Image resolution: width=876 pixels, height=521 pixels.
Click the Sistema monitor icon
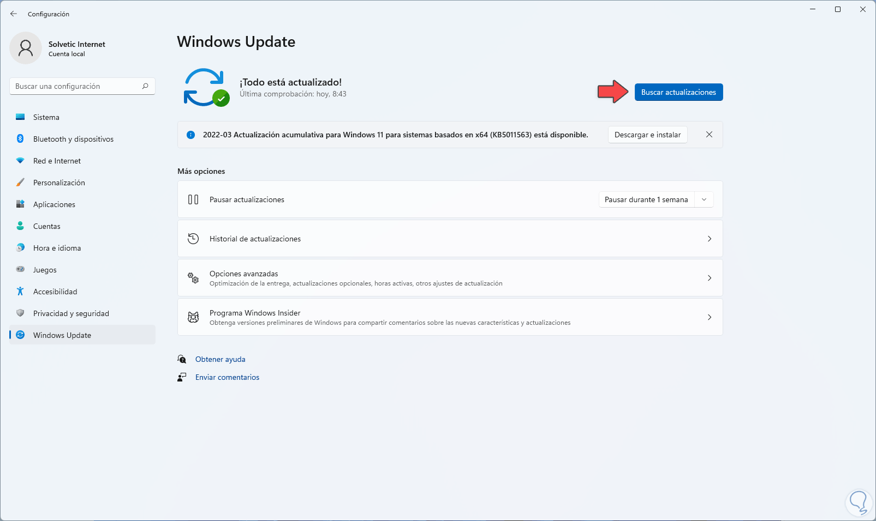click(x=20, y=117)
